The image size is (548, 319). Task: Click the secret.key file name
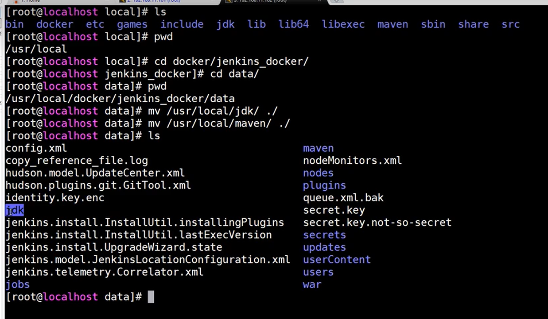click(x=334, y=210)
